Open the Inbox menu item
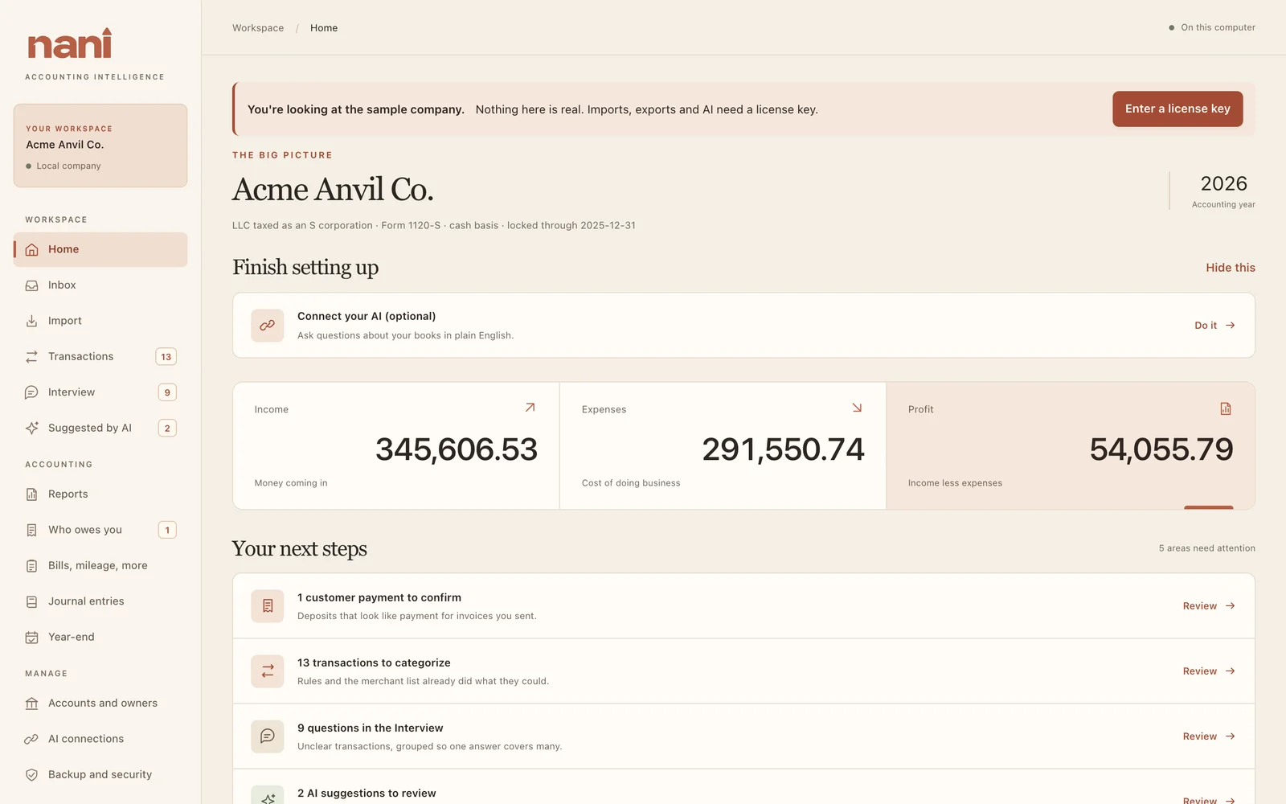The width and height of the screenshot is (1286, 804). [100, 285]
